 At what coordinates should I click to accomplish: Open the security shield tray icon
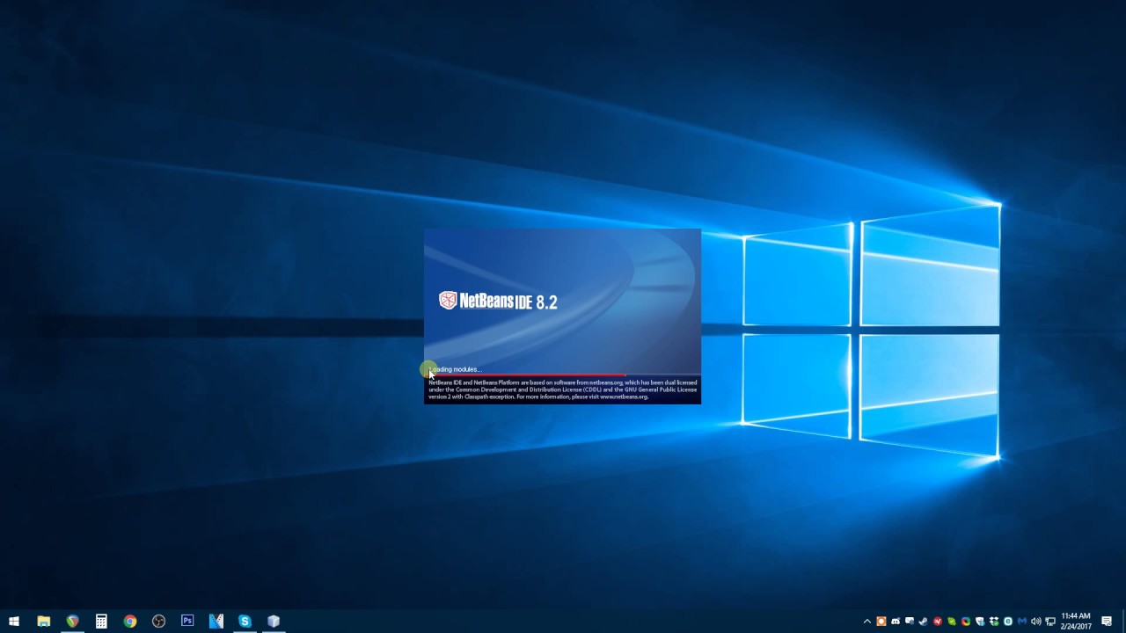[x=980, y=622]
